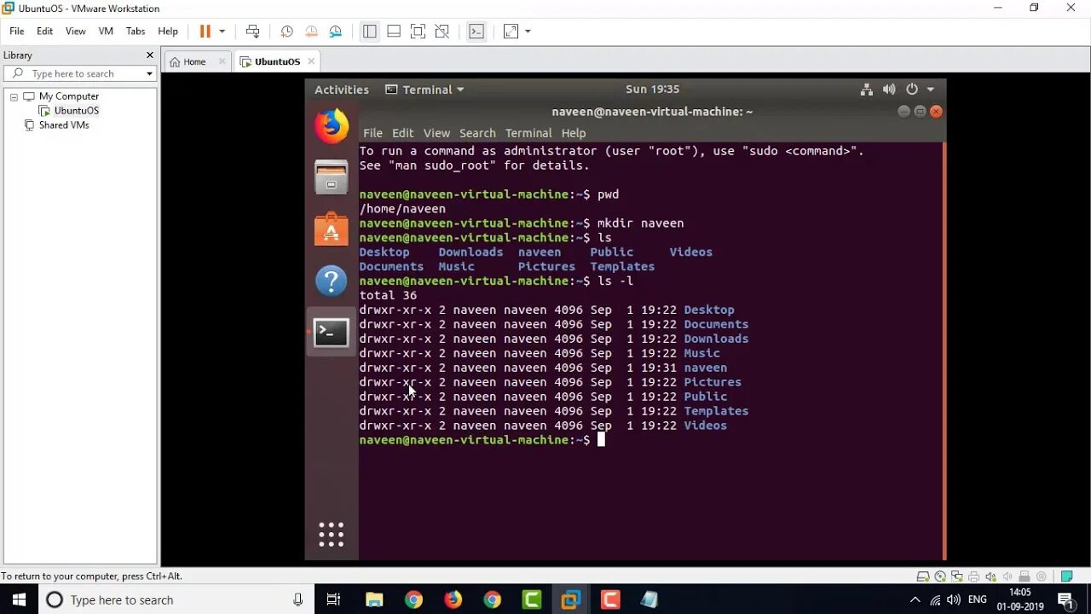This screenshot has width=1091, height=614.
Task: Click the Templates directory in ls -l output
Action: (716, 411)
